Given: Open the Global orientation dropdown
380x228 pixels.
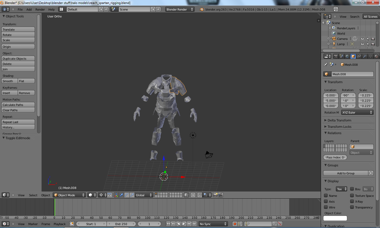Looking at the screenshot, I should tap(144, 195).
